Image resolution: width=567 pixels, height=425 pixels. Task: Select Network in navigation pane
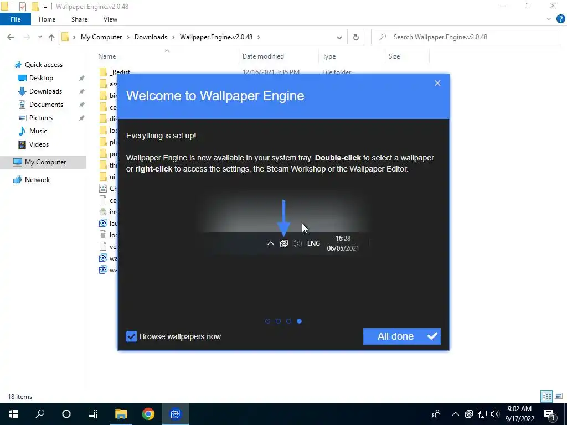pos(37,180)
